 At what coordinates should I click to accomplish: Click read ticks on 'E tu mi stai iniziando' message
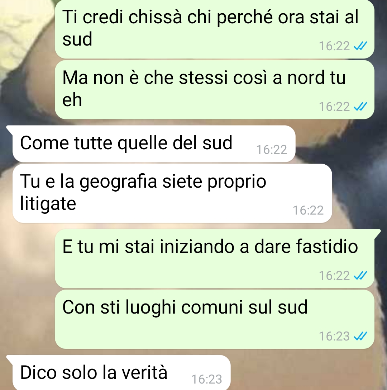click(x=360, y=275)
